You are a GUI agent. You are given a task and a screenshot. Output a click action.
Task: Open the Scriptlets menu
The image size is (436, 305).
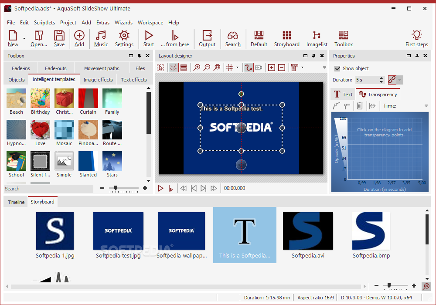[44, 23]
